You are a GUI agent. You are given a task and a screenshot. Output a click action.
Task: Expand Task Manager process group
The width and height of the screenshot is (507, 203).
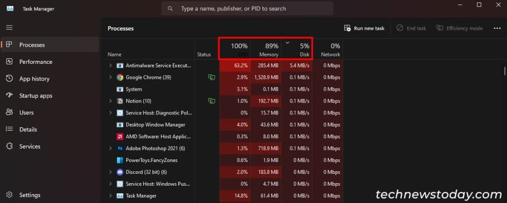point(110,196)
